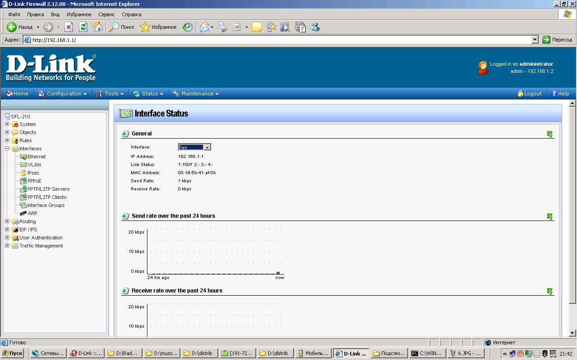577x360 pixels.
Task: Click the Mail envelope toolbar icon
Action: pos(205,27)
